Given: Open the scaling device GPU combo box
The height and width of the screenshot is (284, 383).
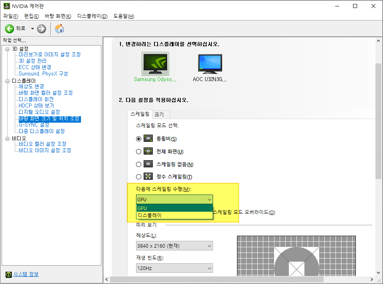Looking at the screenshot, I should [174, 199].
